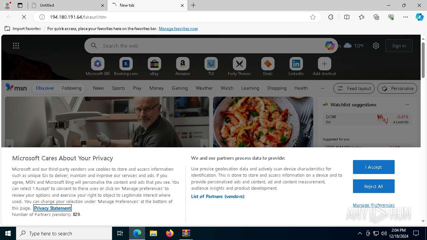
Task: Launch Firefox from the taskbar
Action: click(x=170, y=233)
